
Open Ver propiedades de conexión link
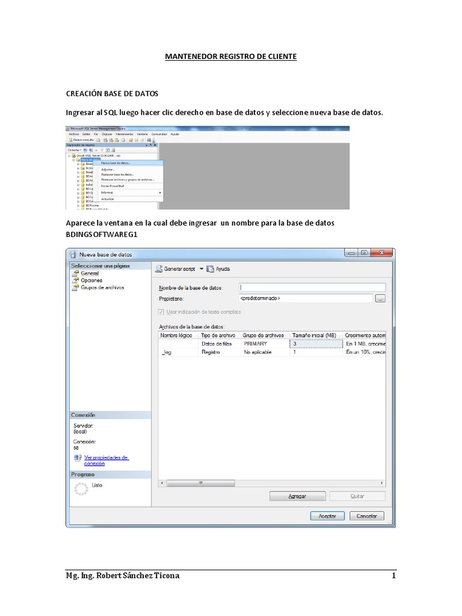tap(106, 460)
